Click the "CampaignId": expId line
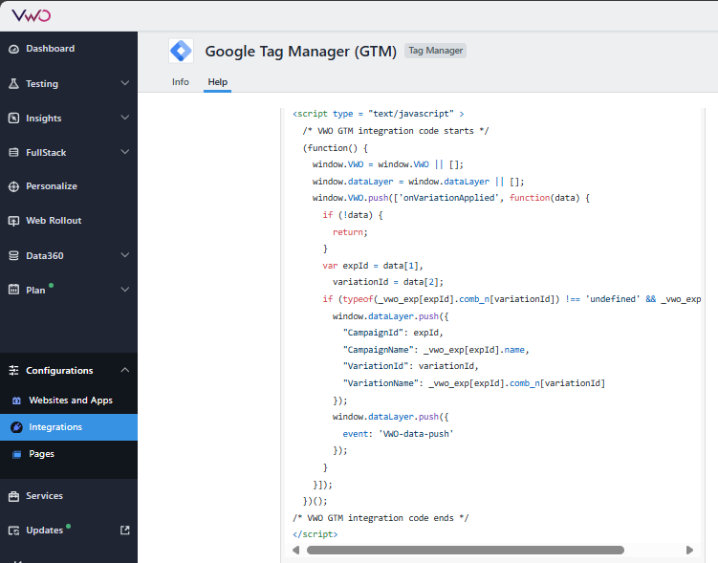 tap(393, 333)
